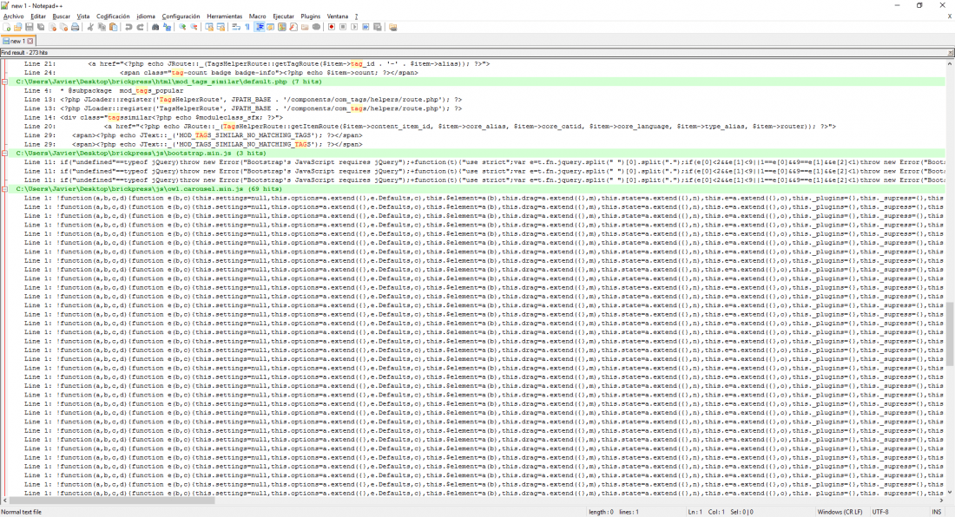Paste clipboard with the Paste toolbar icon

113,27
